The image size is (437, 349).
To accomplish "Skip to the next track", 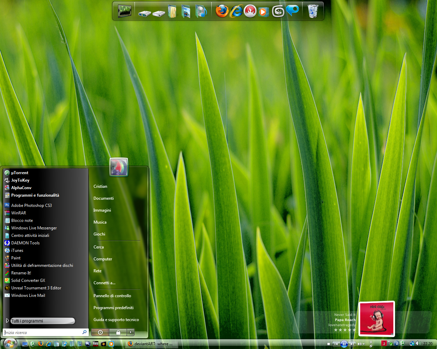I will 352,344.
